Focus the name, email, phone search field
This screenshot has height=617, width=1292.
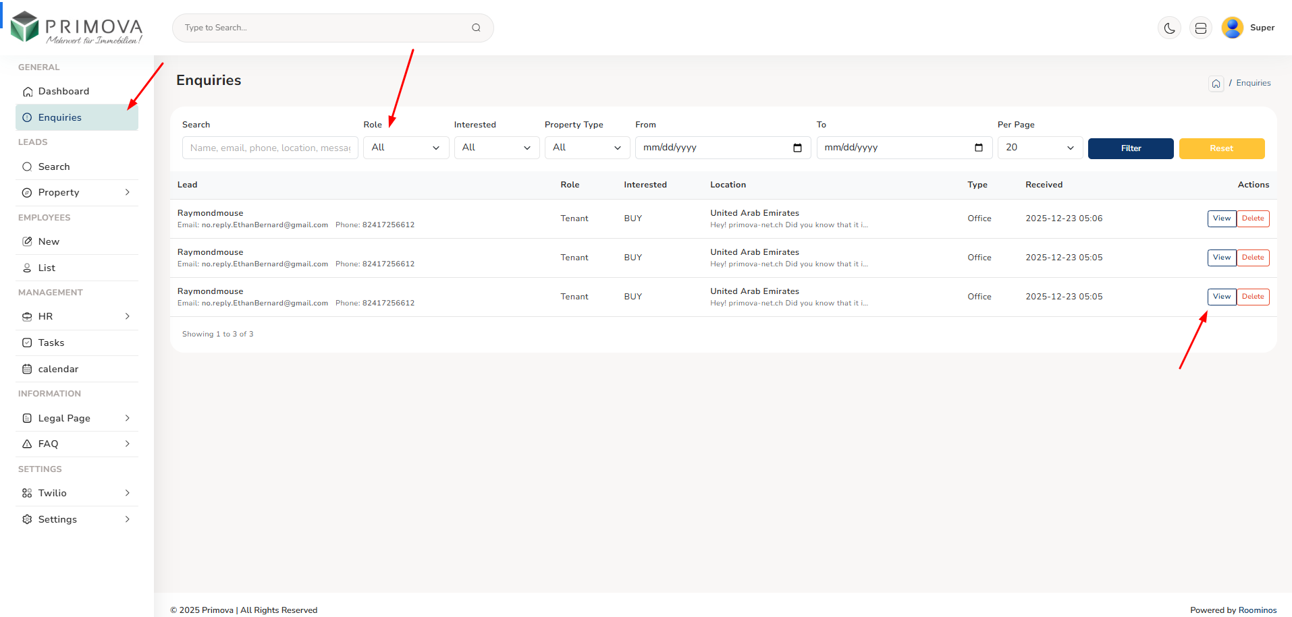click(270, 148)
